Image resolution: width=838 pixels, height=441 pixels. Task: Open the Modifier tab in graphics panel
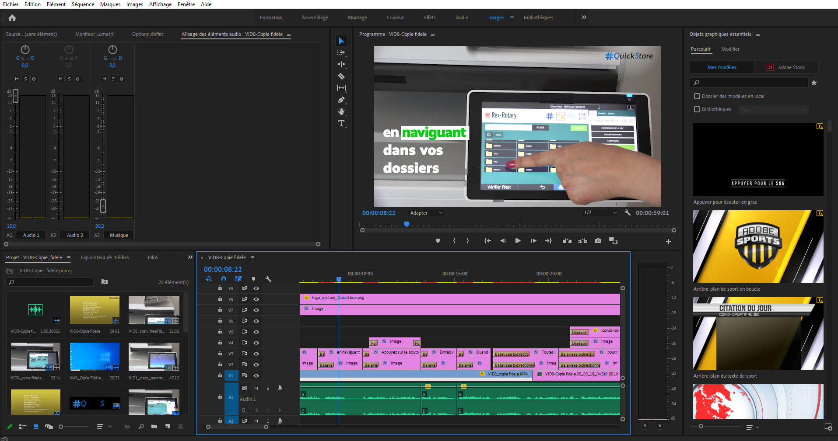(x=730, y=49)
